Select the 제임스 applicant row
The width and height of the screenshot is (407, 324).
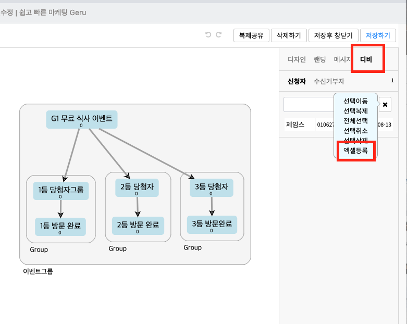(295, 124)
